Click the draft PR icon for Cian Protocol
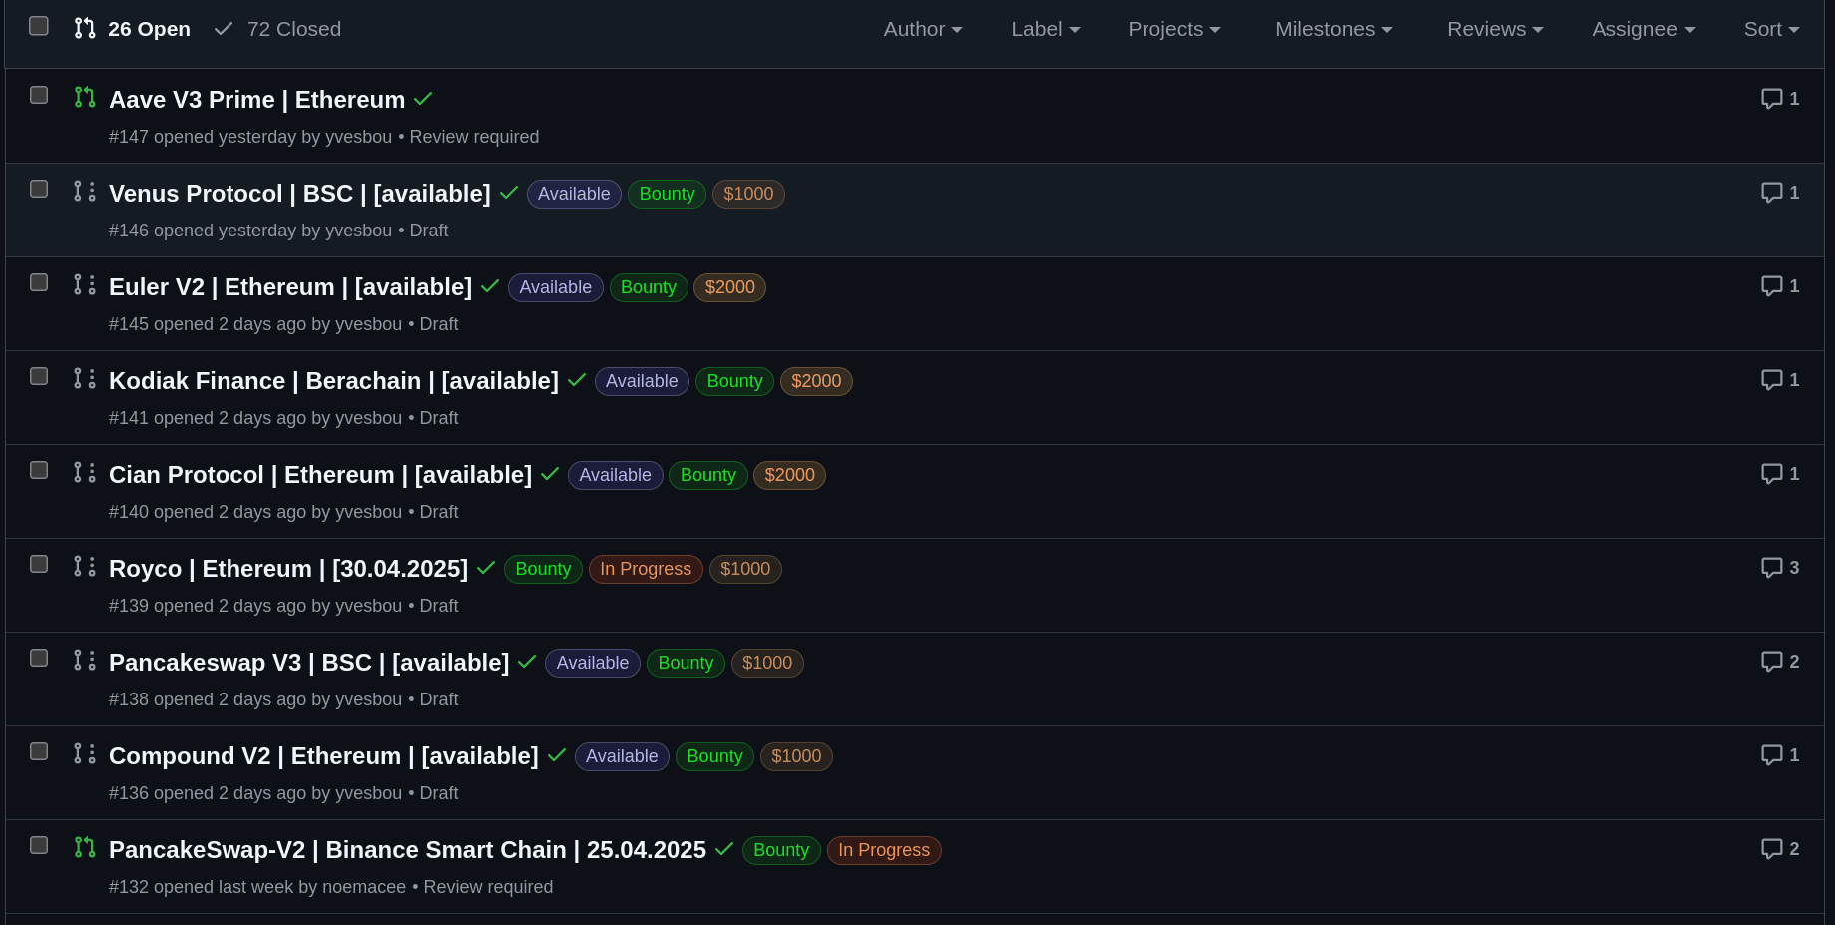 [x=85, y=472]
